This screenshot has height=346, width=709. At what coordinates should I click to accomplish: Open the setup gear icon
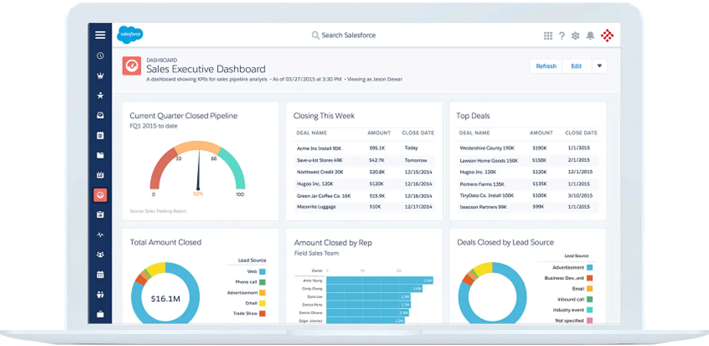pyautogui.click(x=575, y=36)
